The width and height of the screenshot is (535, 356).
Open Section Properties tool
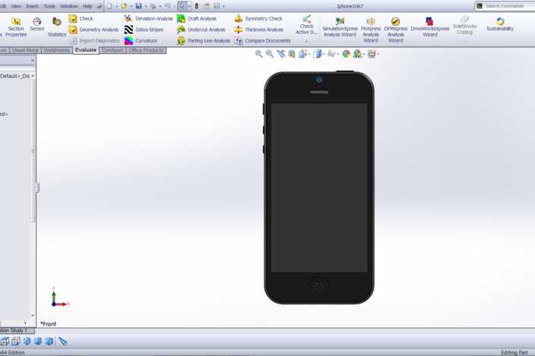tap(16, 27)
